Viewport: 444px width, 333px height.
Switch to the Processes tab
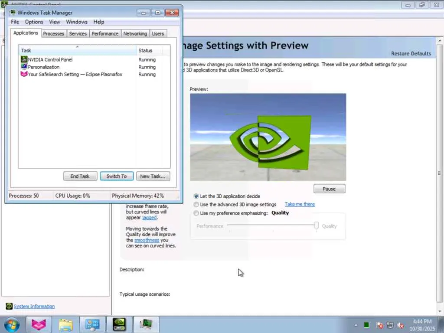(x=53, y=34)
